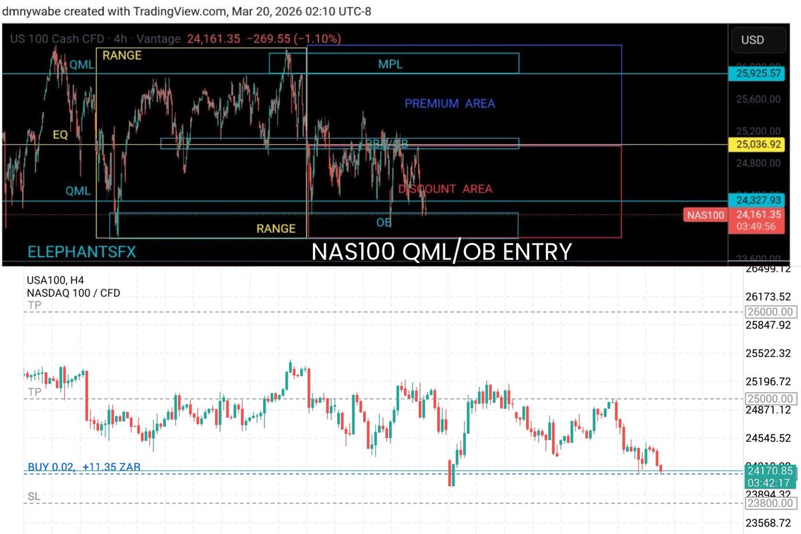The width and height of the screenshot is (801, 534).
Task: Select the MPL zone box
Action: [389, 64]
